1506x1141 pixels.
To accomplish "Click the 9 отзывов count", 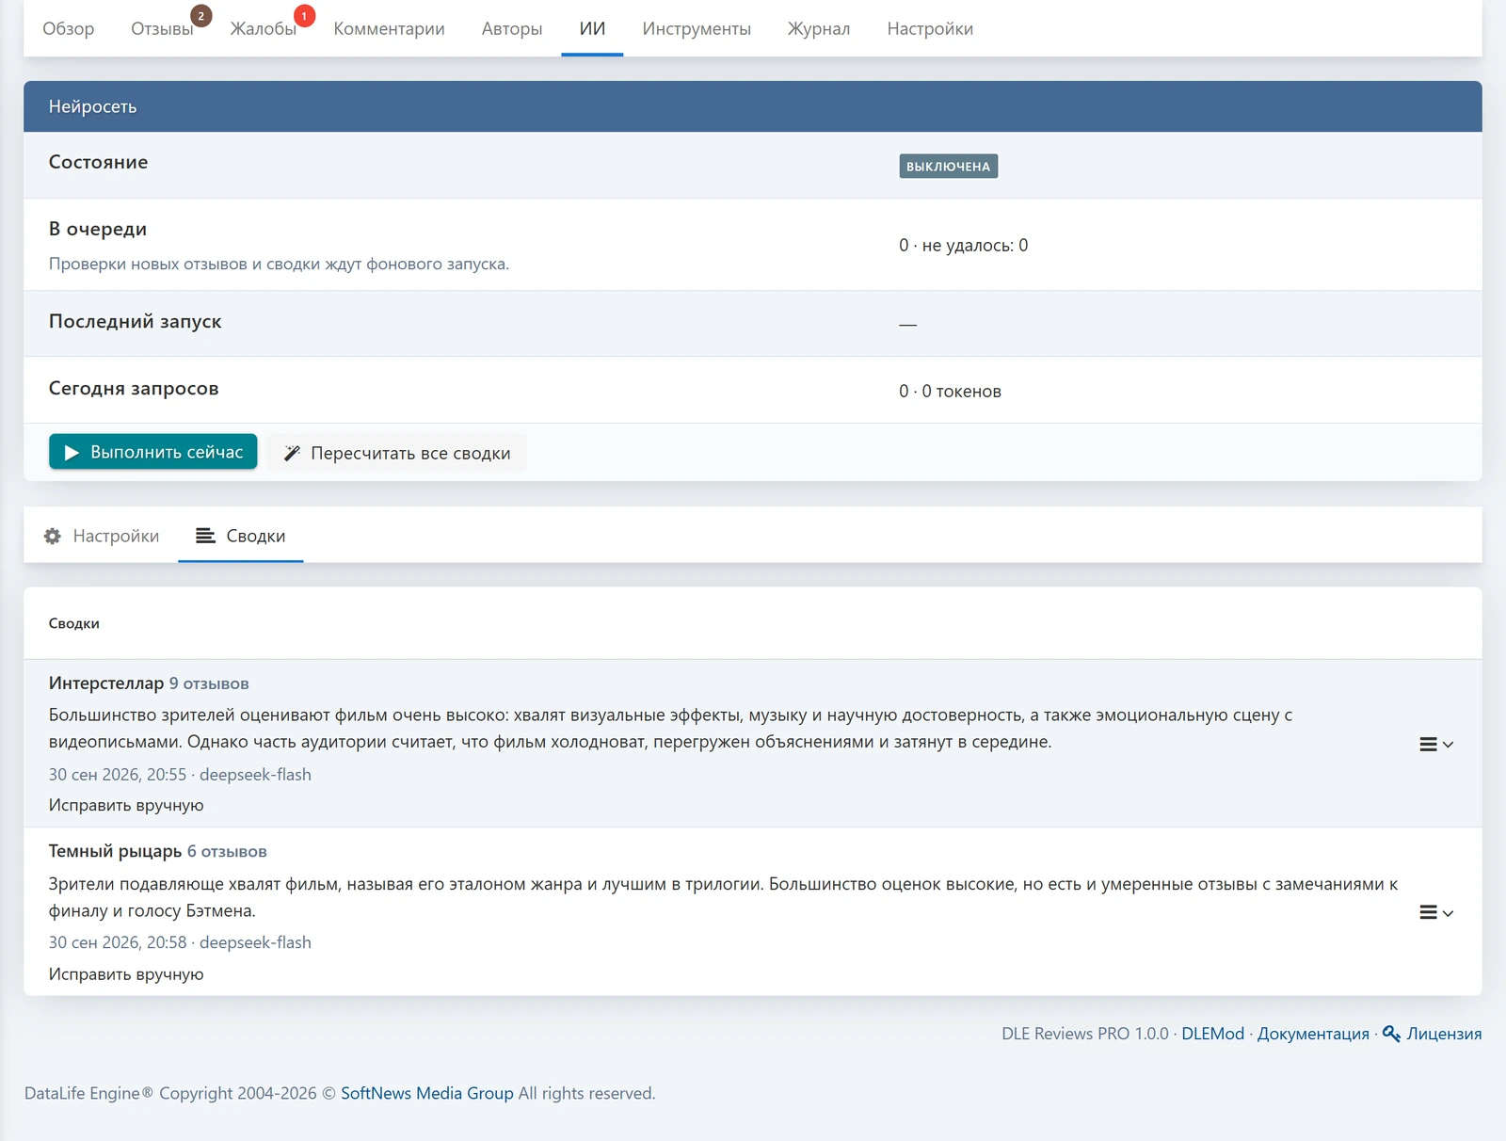I will point(209,683).
